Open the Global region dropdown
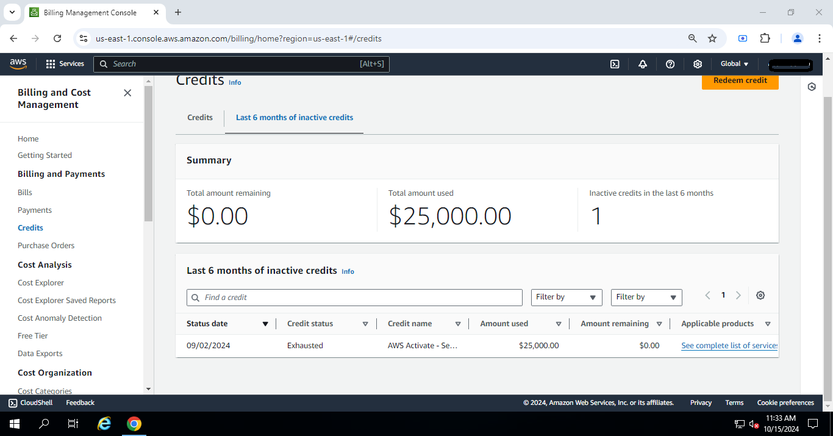This screenshot has width=833, height=436. coord(734,64)
